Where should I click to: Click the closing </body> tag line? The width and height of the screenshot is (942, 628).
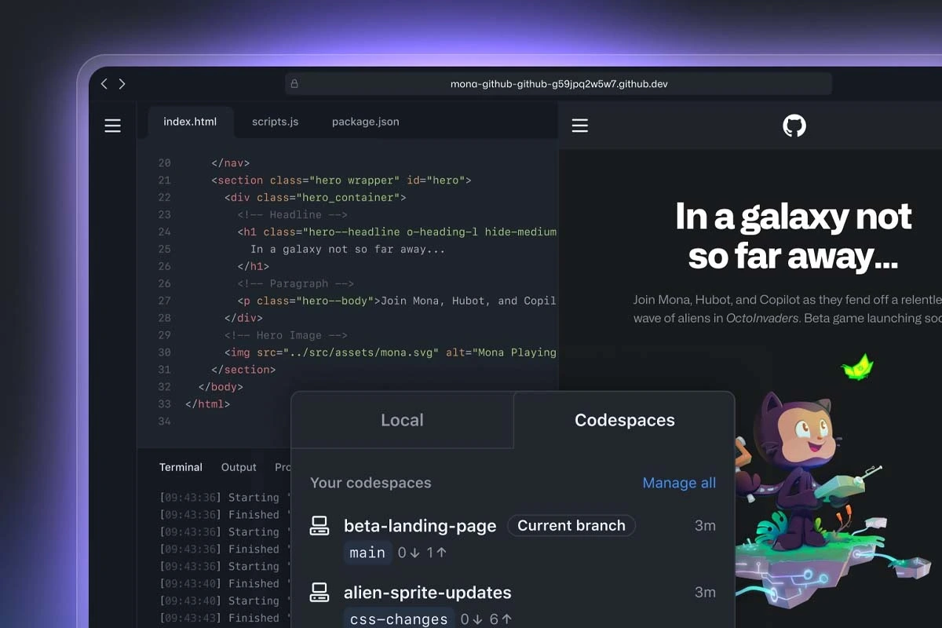[221, 387]
